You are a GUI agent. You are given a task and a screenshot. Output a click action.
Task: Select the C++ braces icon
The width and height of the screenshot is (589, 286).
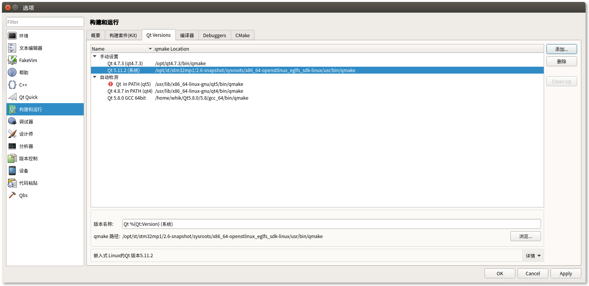click(x=12, y=85)
